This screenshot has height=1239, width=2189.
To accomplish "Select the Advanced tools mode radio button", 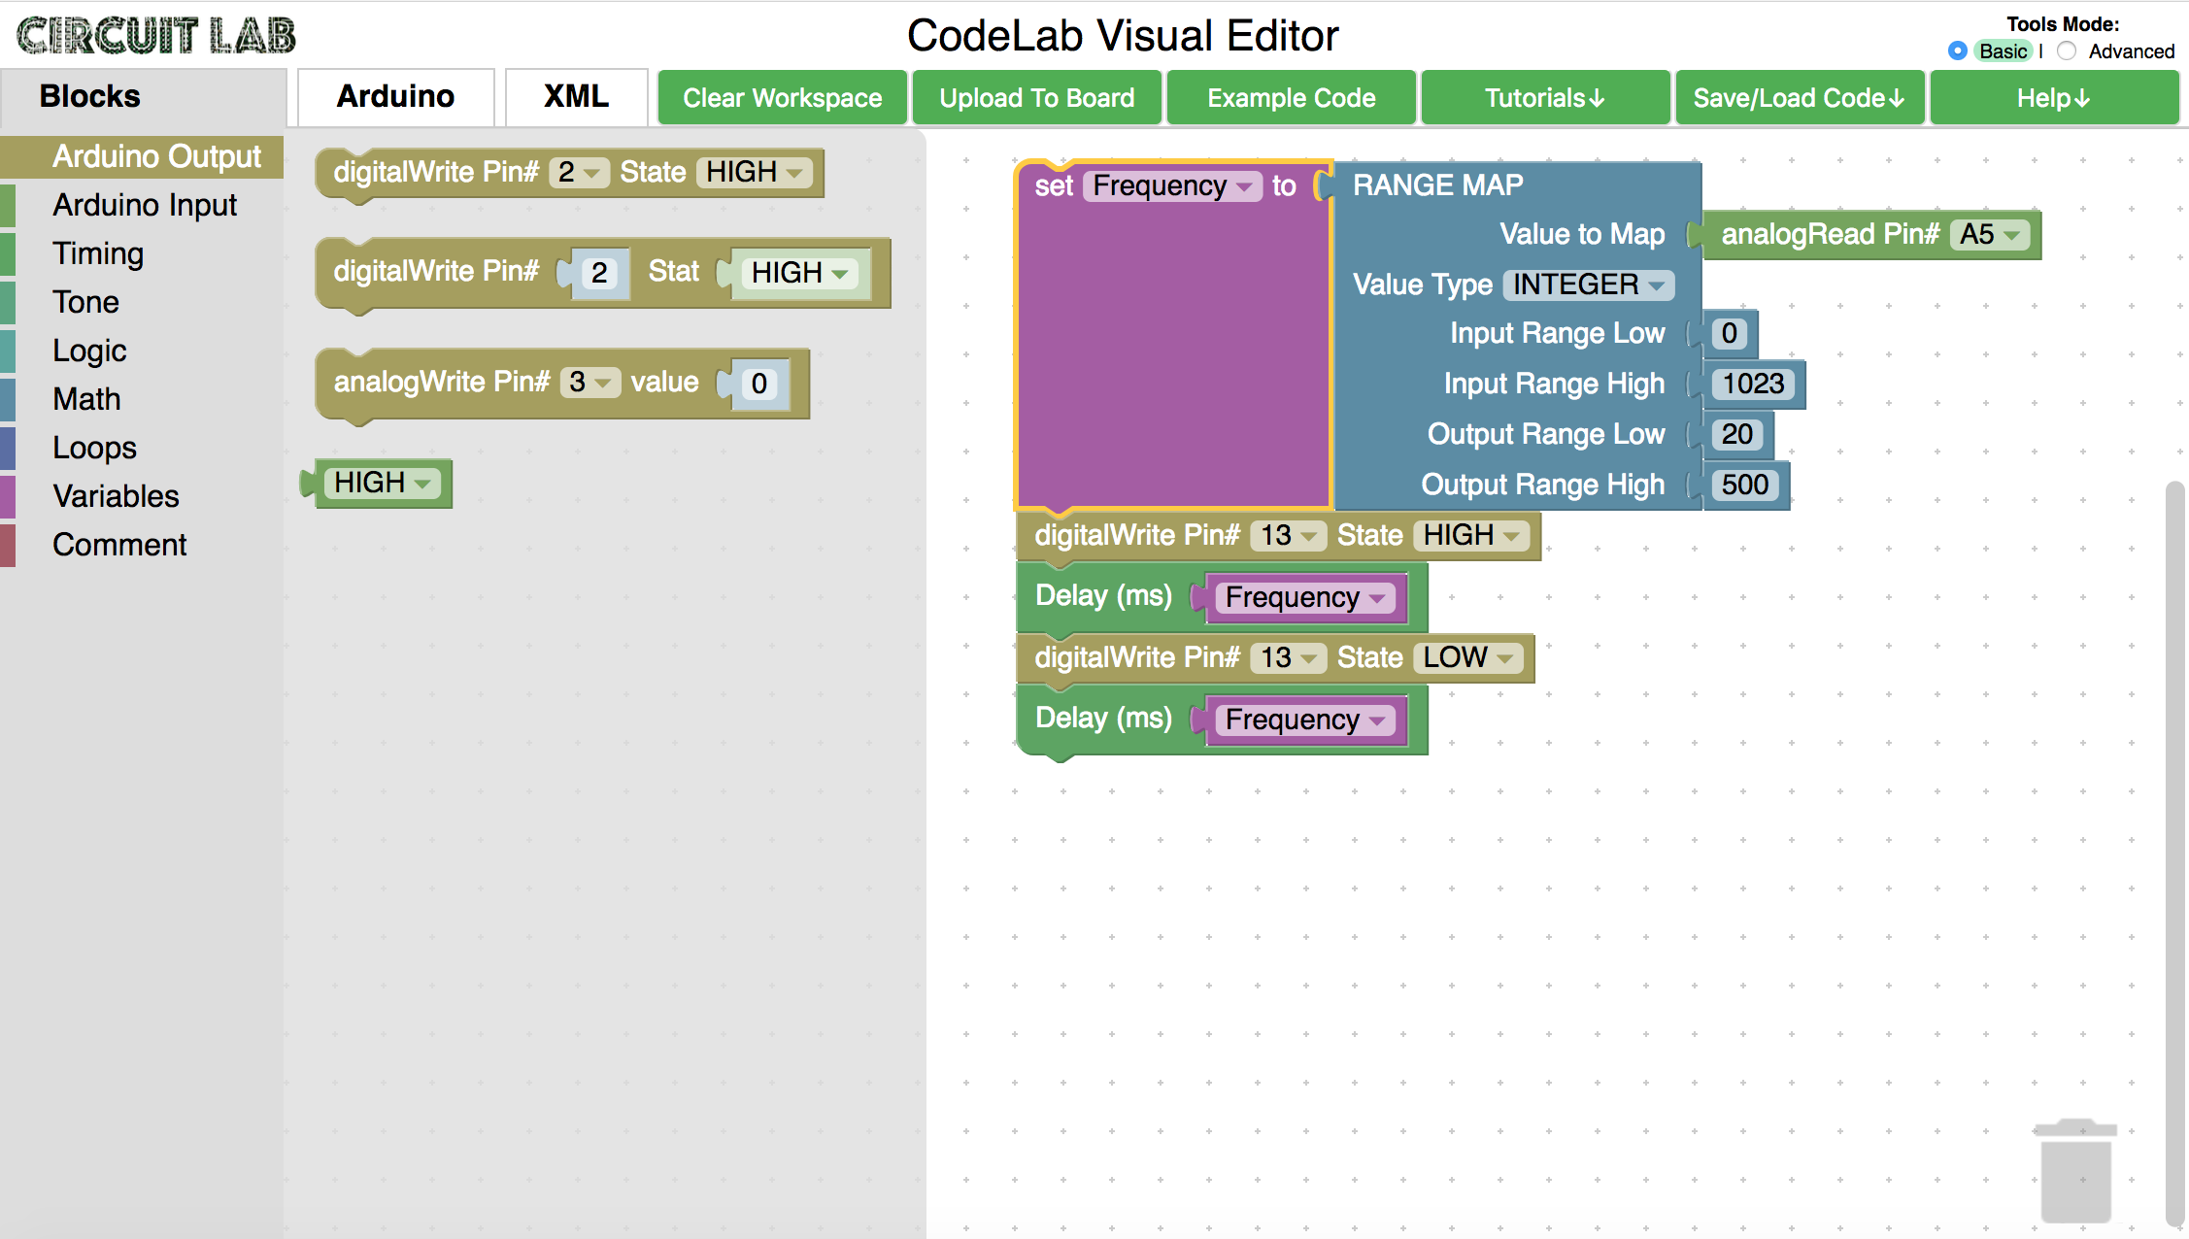I will pyautogui.click(x=2067, y=50).
